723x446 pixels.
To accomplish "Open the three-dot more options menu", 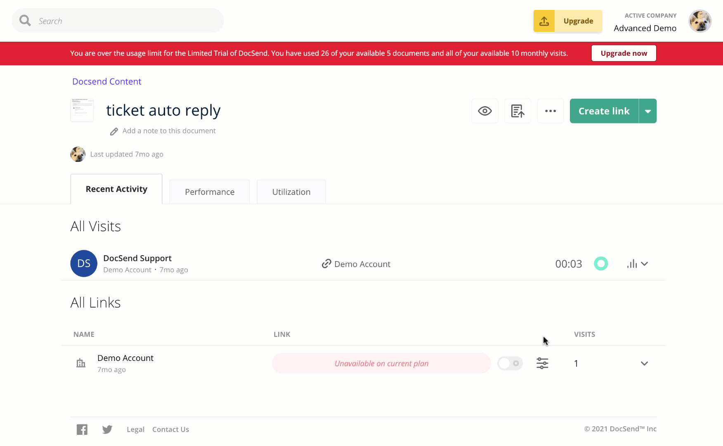I will tap(551, 111).
